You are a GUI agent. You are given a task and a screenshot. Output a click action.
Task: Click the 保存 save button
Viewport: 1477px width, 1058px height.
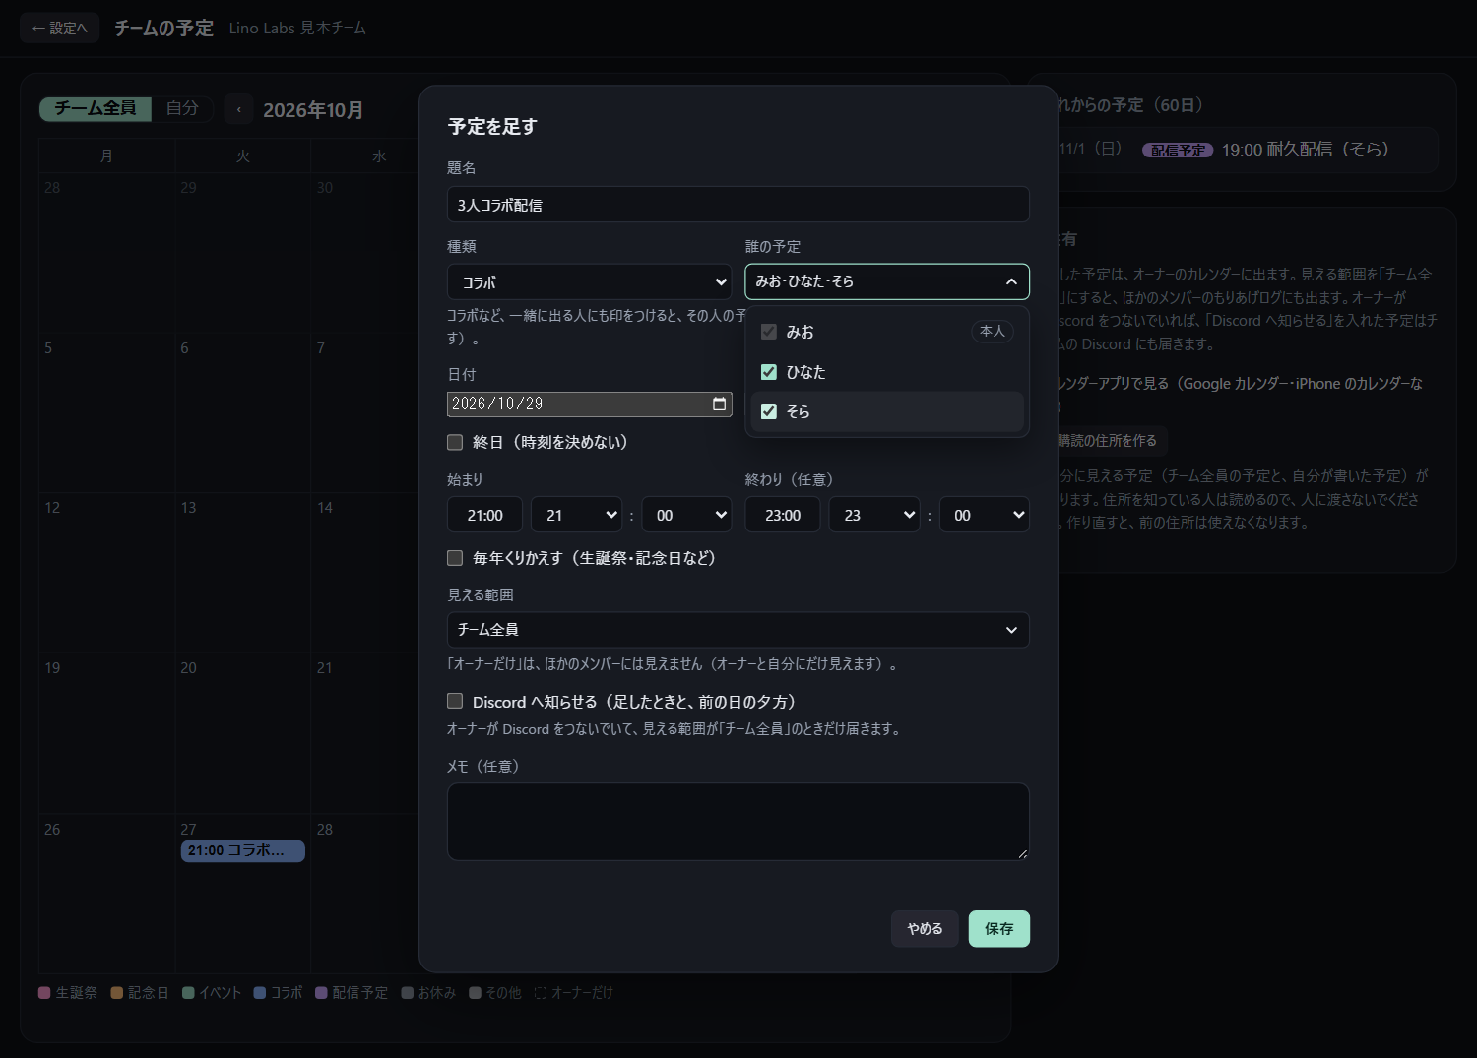999,928
